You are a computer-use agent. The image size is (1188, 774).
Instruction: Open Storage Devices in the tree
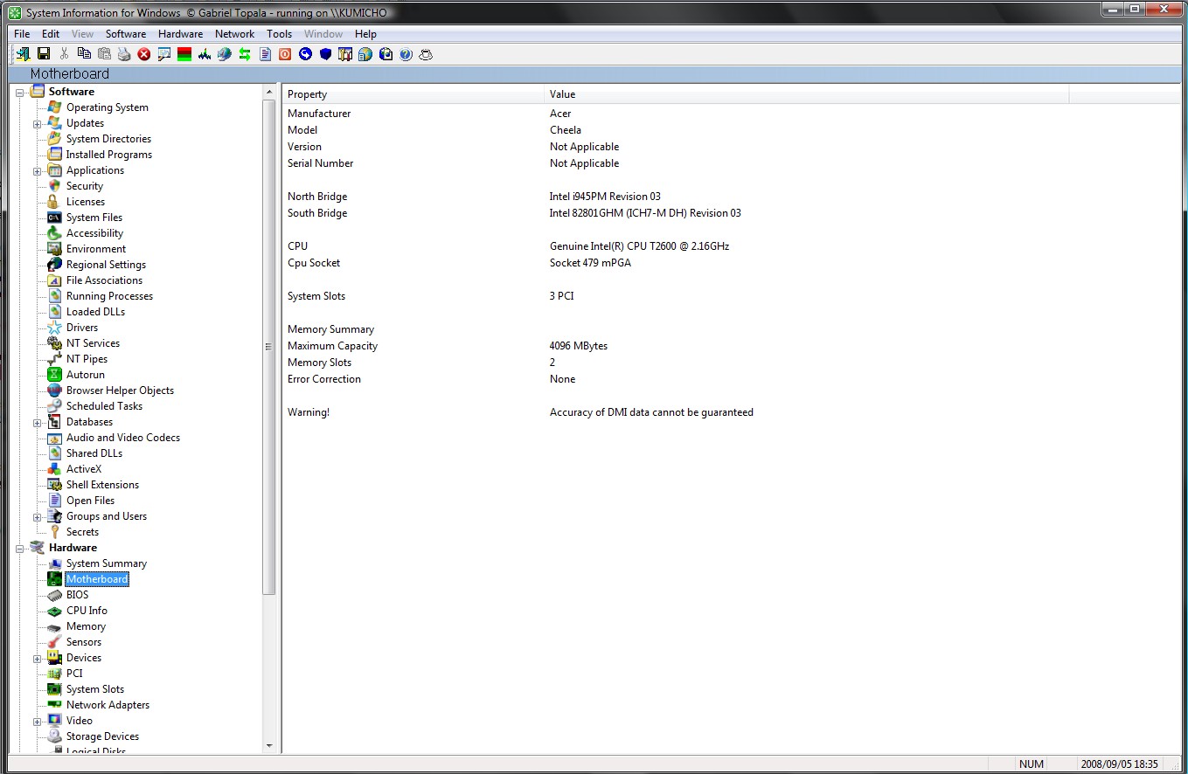pyautogui.click(x=102, y=736)
